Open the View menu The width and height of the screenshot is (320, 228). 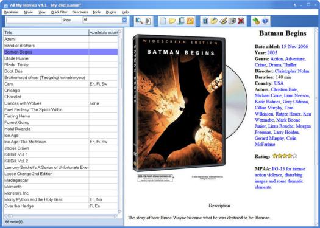[x=42, y=12]
